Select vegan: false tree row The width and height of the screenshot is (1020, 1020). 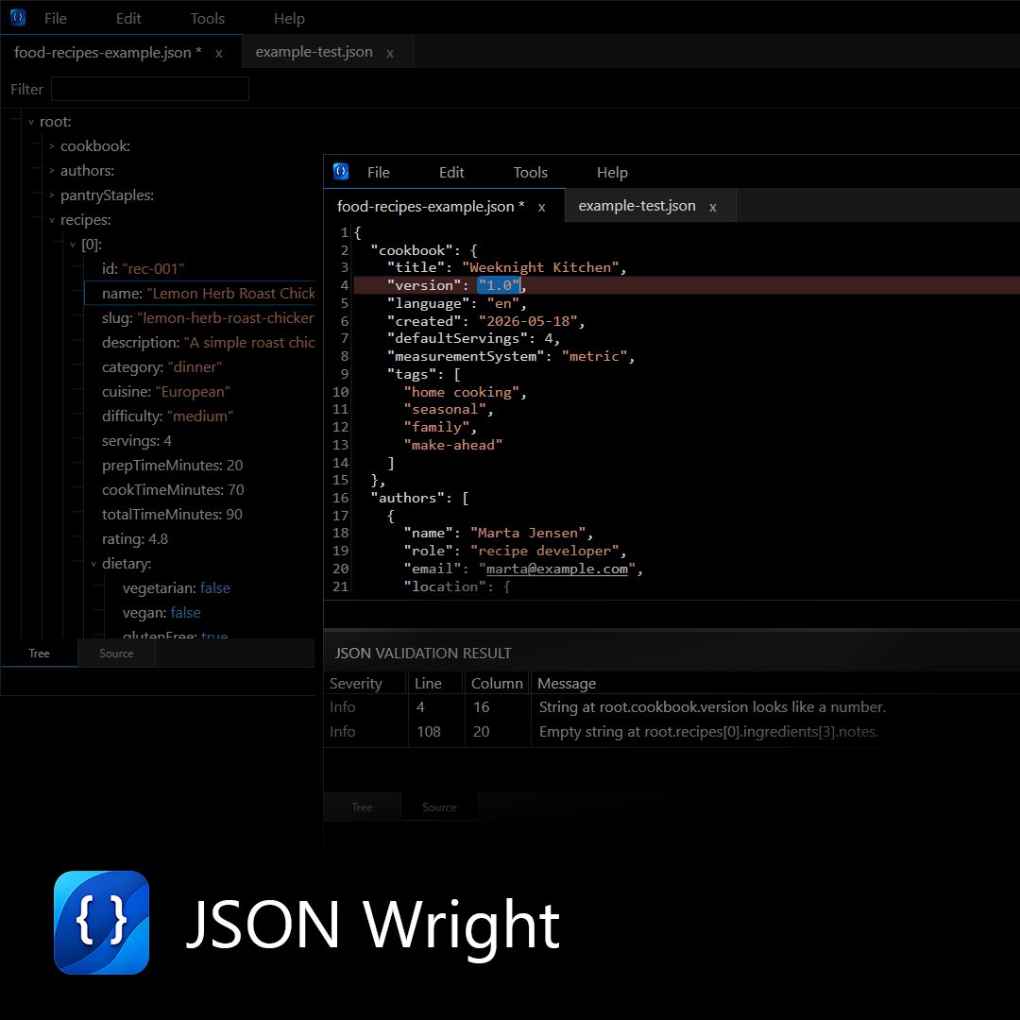161,613
